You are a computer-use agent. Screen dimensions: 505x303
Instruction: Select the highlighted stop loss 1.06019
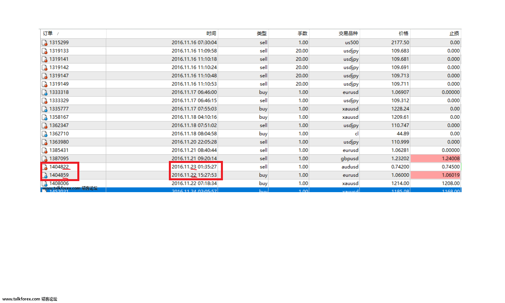pyautogui.click(x=436, y=175)
